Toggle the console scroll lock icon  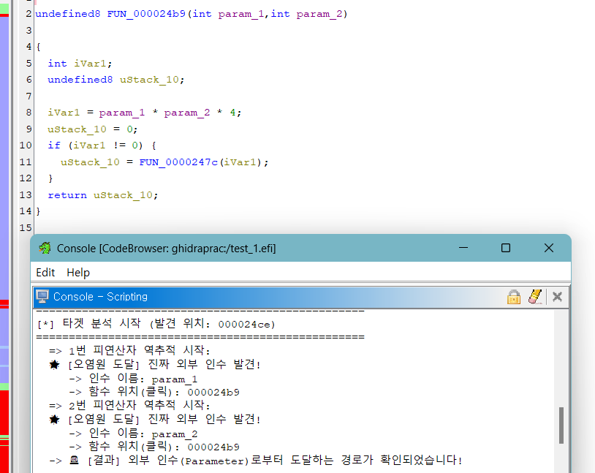click(x=514, y=297)
